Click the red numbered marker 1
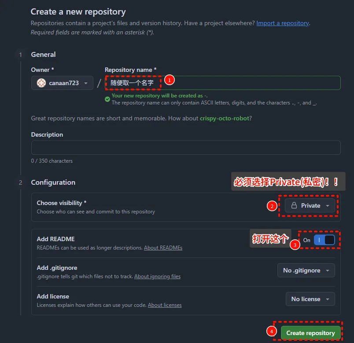 click(x=170, y=80)
